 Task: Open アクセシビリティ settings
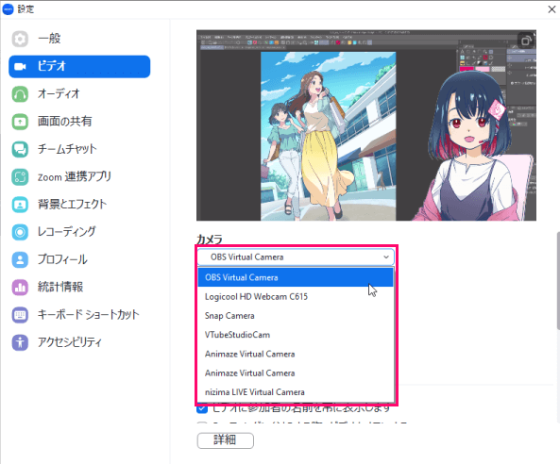79,342
